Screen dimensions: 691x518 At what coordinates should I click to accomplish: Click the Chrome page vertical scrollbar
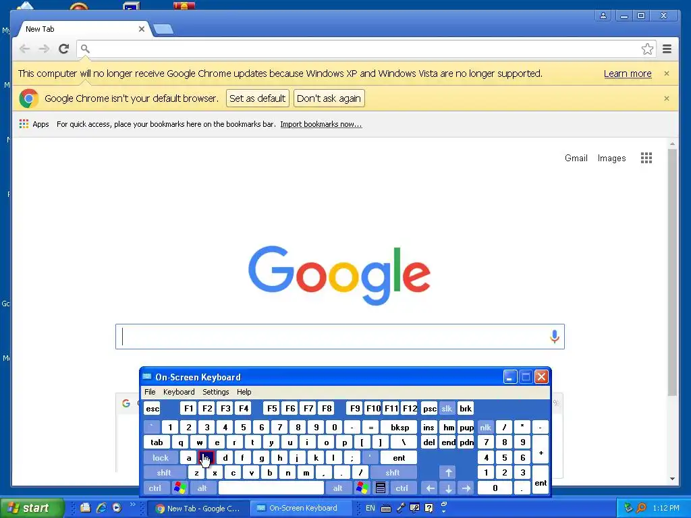pos(672,272)
